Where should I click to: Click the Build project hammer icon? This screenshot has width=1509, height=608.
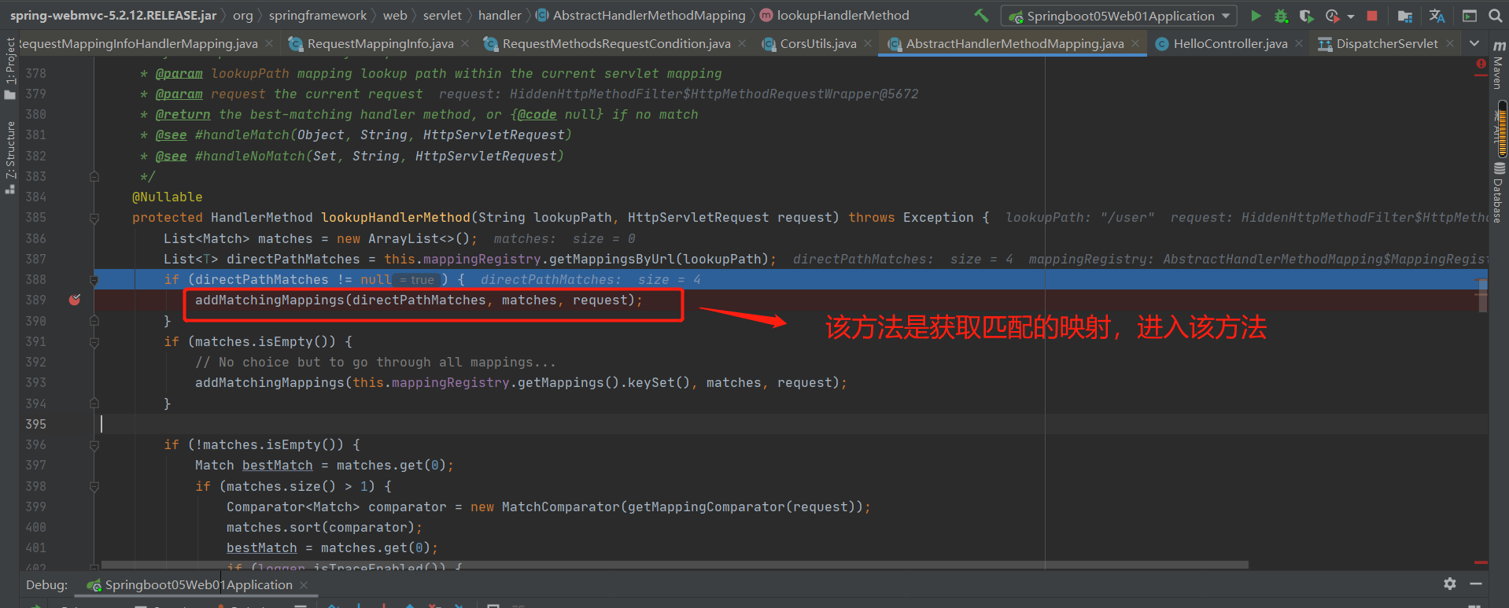[x=981, y=15]
